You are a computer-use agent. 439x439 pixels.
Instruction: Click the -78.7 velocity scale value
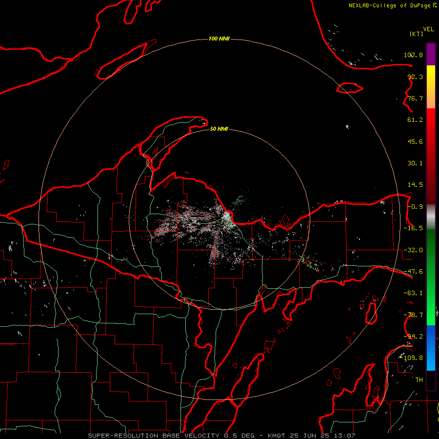[x=413, y=315]
